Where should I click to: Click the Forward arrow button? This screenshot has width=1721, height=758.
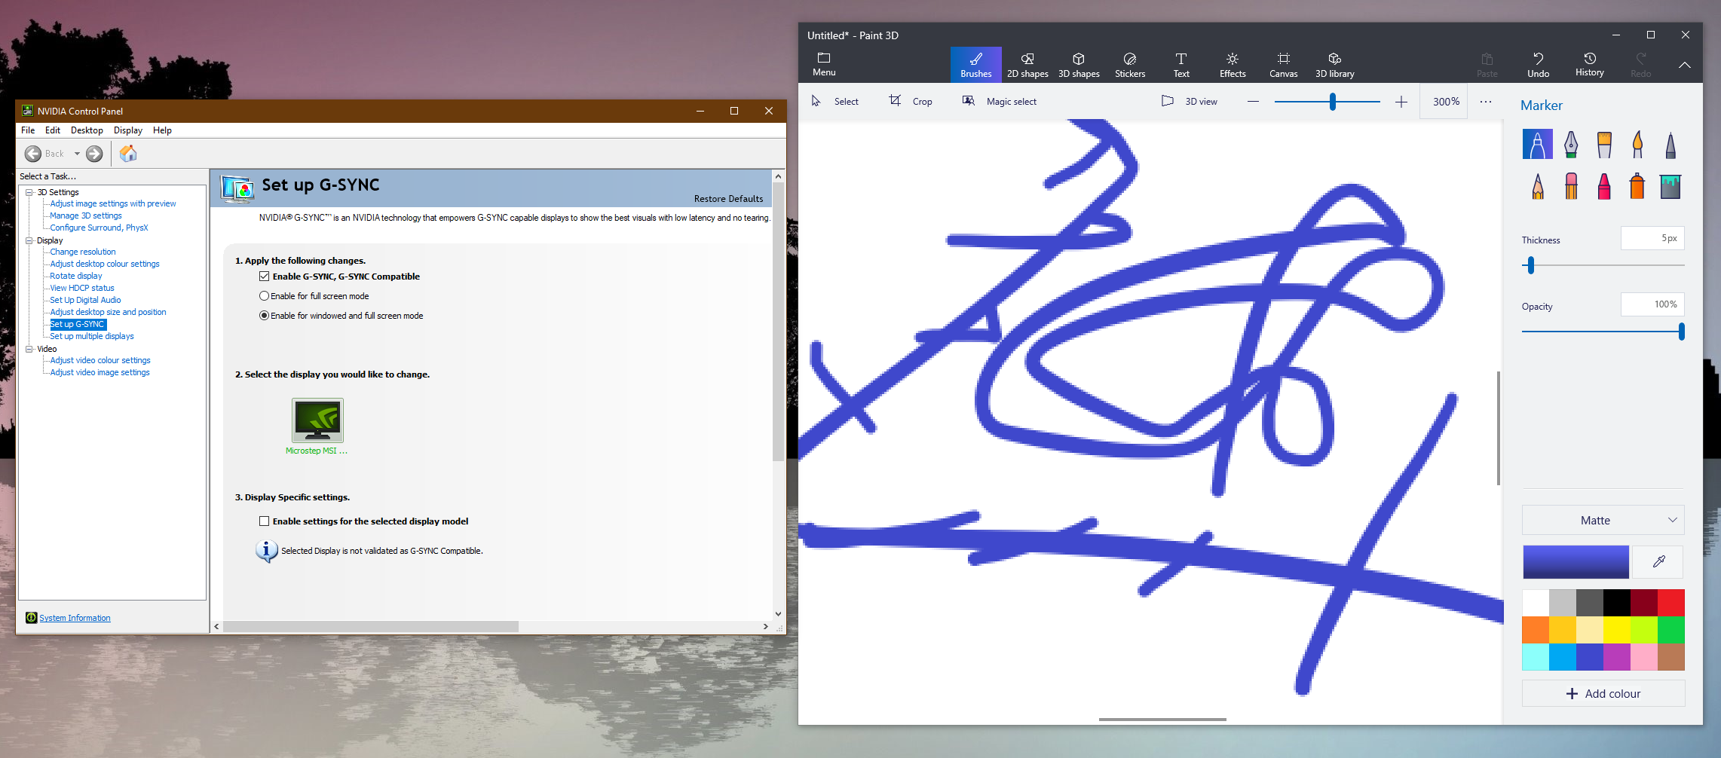[x=94, y=154]
